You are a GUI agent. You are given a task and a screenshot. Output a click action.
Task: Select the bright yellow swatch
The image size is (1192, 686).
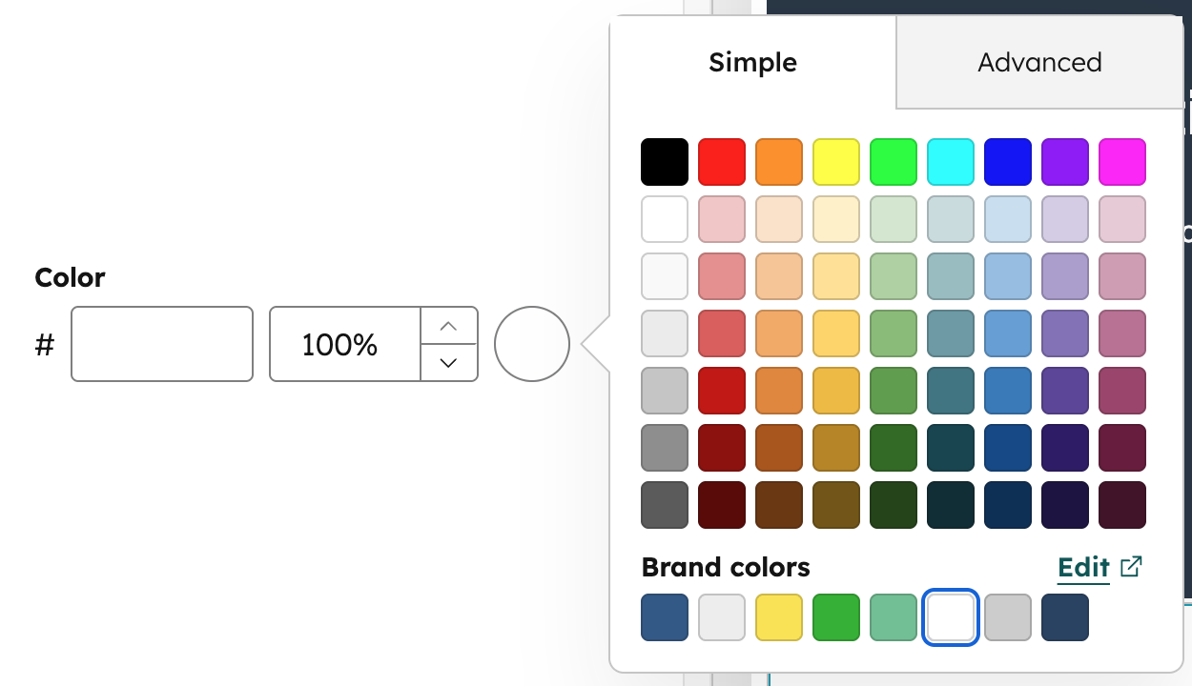click(x=836, y=162)
